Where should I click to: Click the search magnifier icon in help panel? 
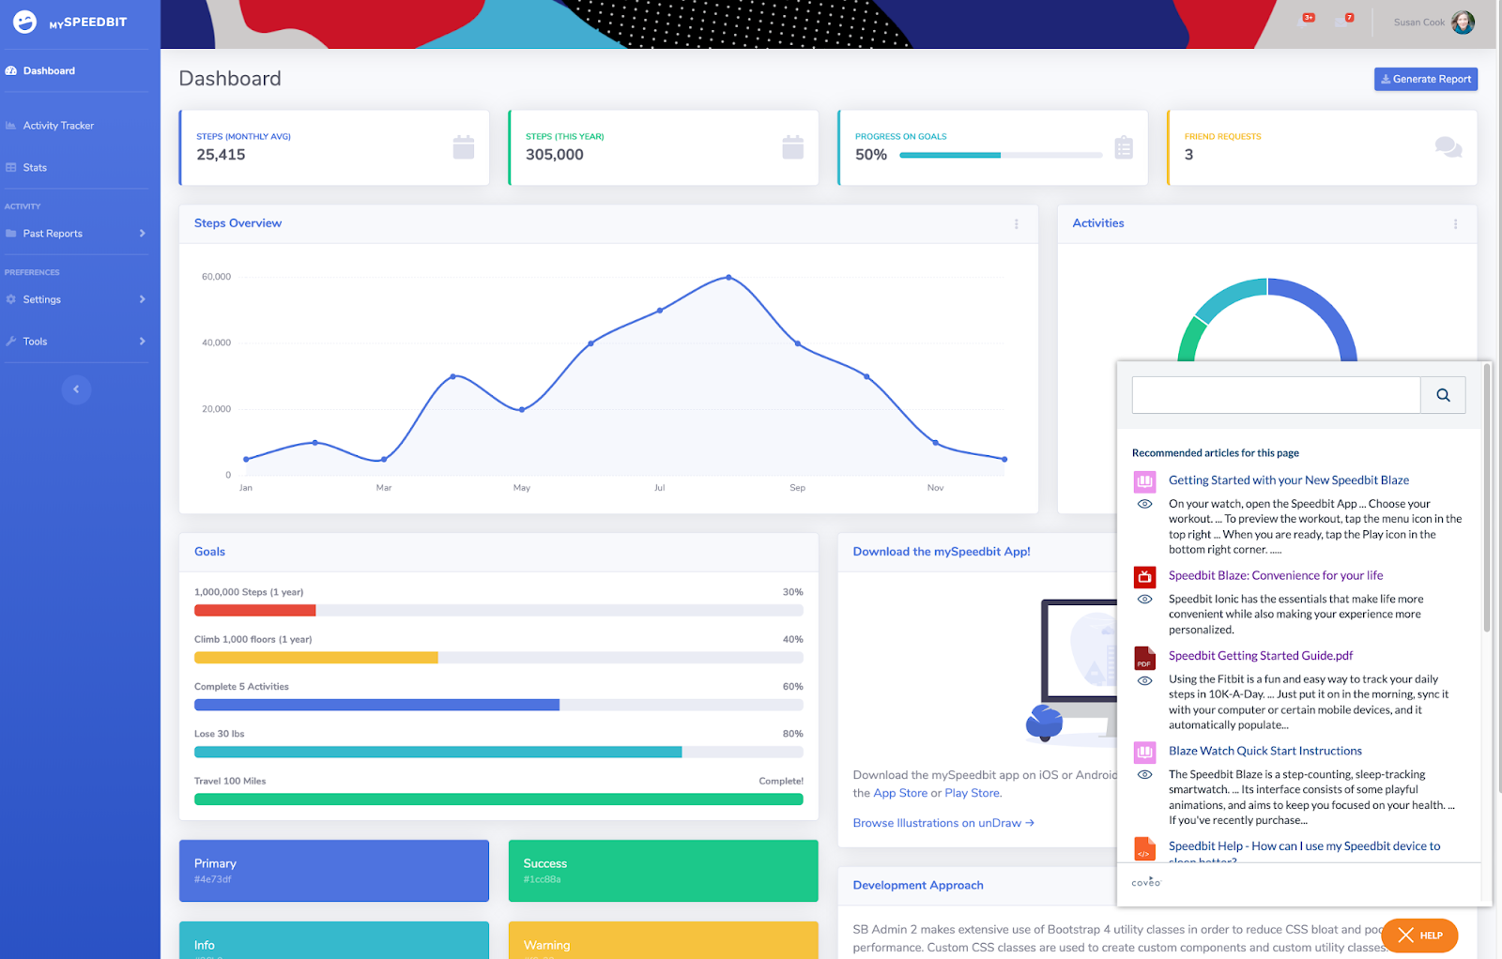click(x=1443, y=395)
